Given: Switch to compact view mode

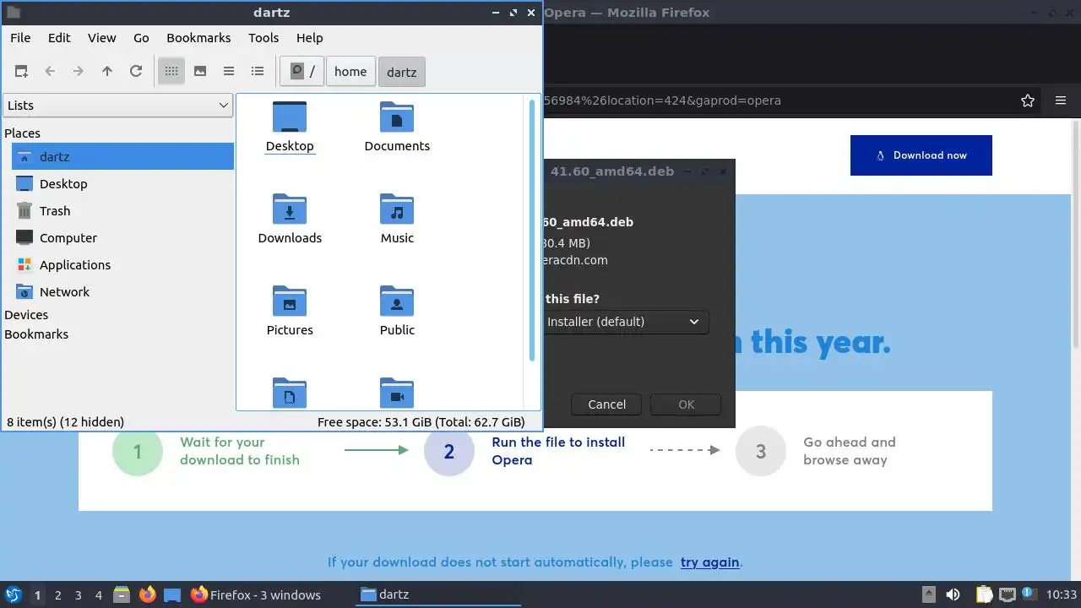Looking at the screenshot, I should (229, 72).
